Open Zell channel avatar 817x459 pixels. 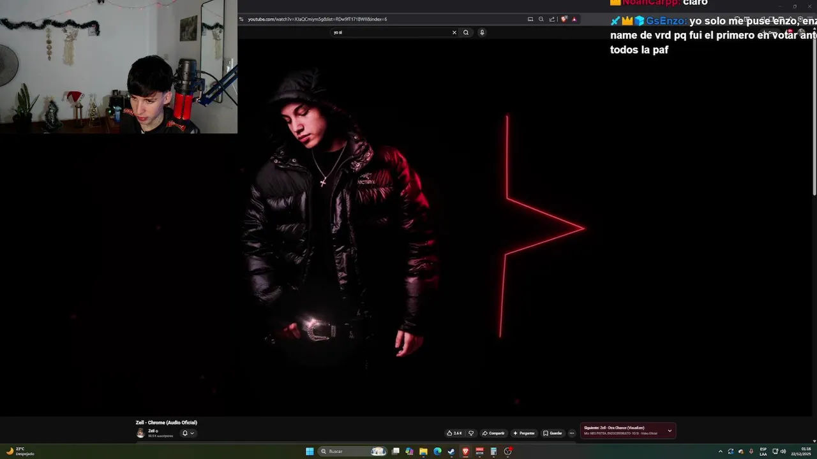coord(140,433)
